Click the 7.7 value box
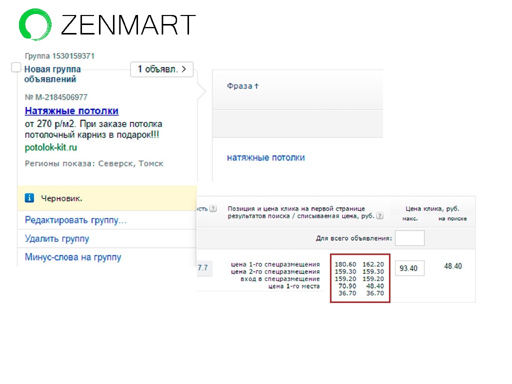Viewport: 512px width, 384px height. tap(203, 268)
